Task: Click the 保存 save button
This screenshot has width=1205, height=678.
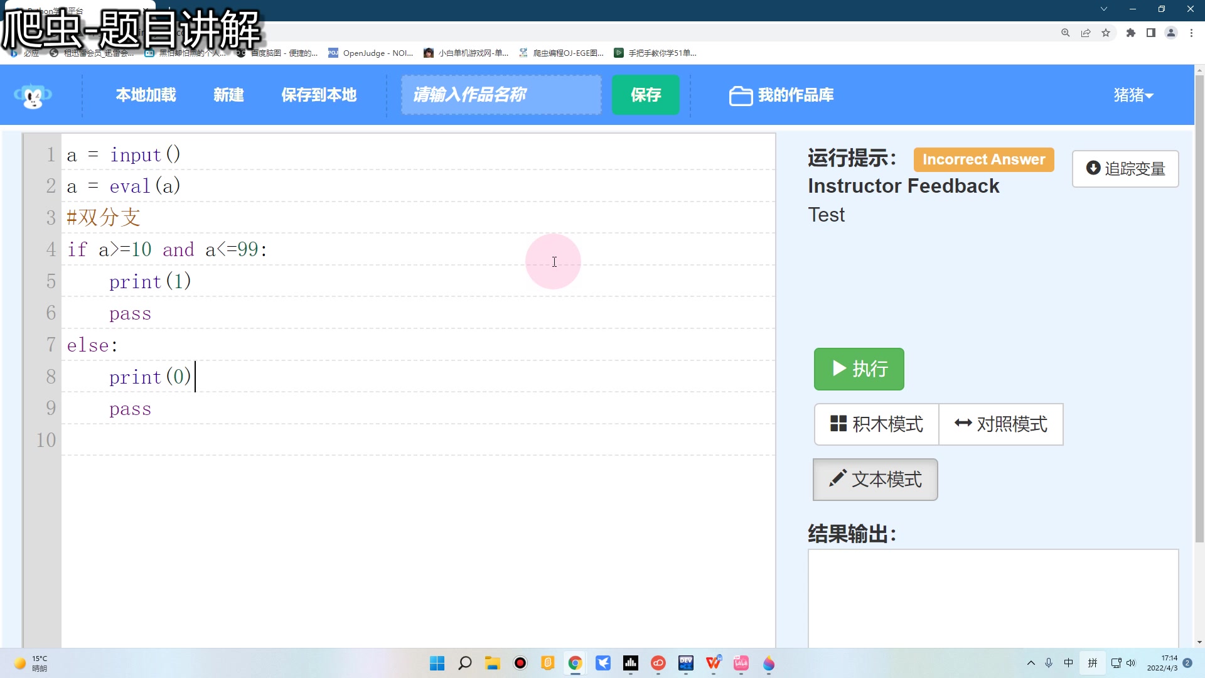Action: coord(645,95)
